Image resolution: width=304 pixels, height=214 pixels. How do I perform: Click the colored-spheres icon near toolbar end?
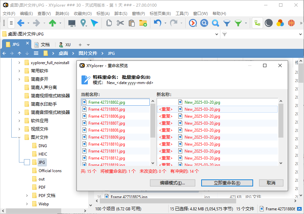coord(280,23)
